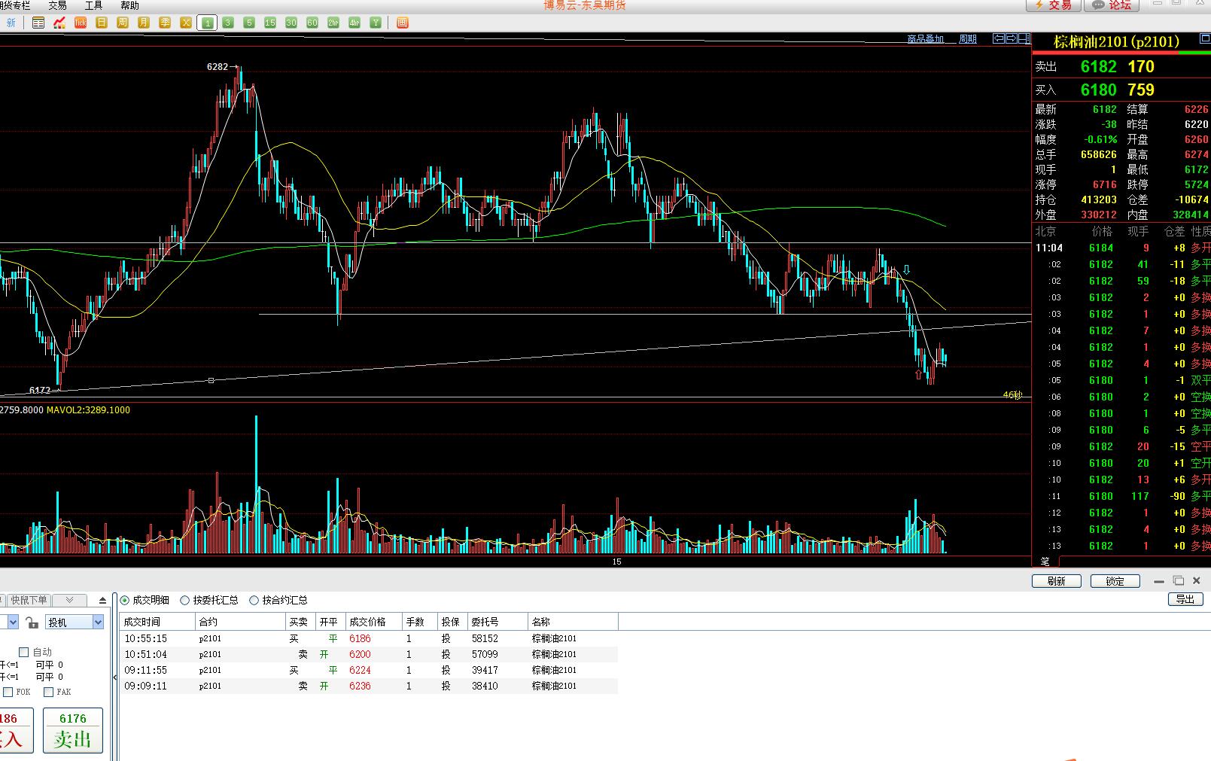Switch to Tick chart period
The height and width of the screenshot is (761, 1211).
[x=81, y=23]
